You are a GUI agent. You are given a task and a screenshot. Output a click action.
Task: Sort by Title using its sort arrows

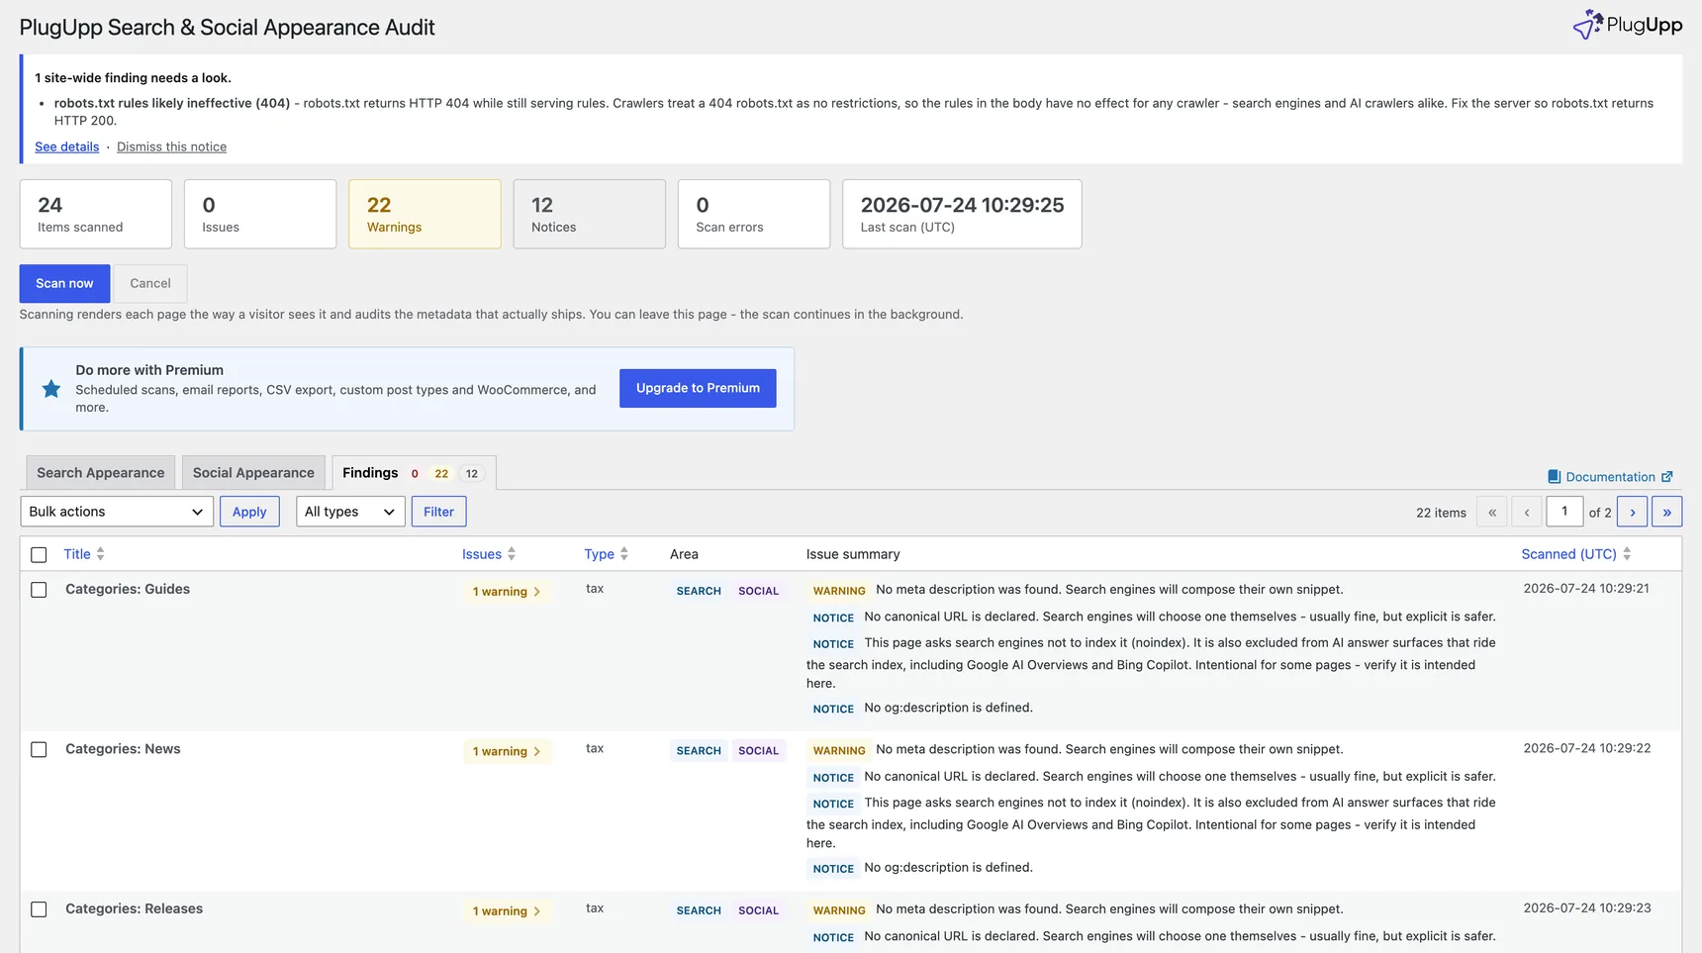100,554
